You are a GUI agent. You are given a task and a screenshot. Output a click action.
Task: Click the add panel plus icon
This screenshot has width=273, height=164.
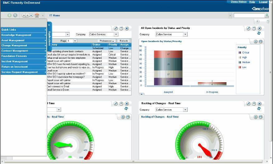click(257, 21)
